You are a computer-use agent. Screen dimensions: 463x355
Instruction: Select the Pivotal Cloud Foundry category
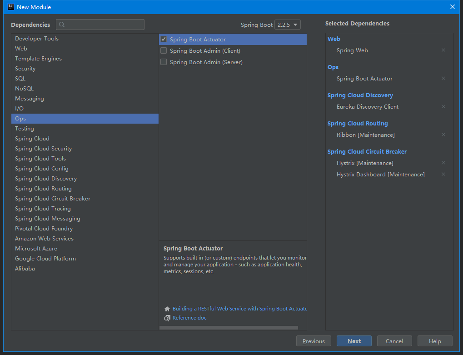(x=85, y=229)
